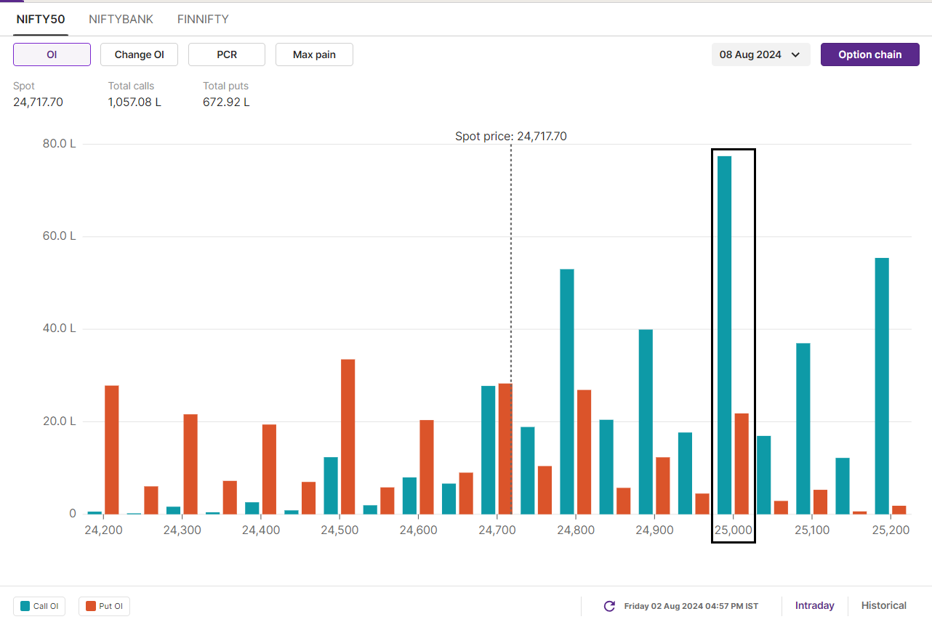932x622 pixels.
Task: Click the 25,000 strike axis label
Action: (x=733, y=530)
